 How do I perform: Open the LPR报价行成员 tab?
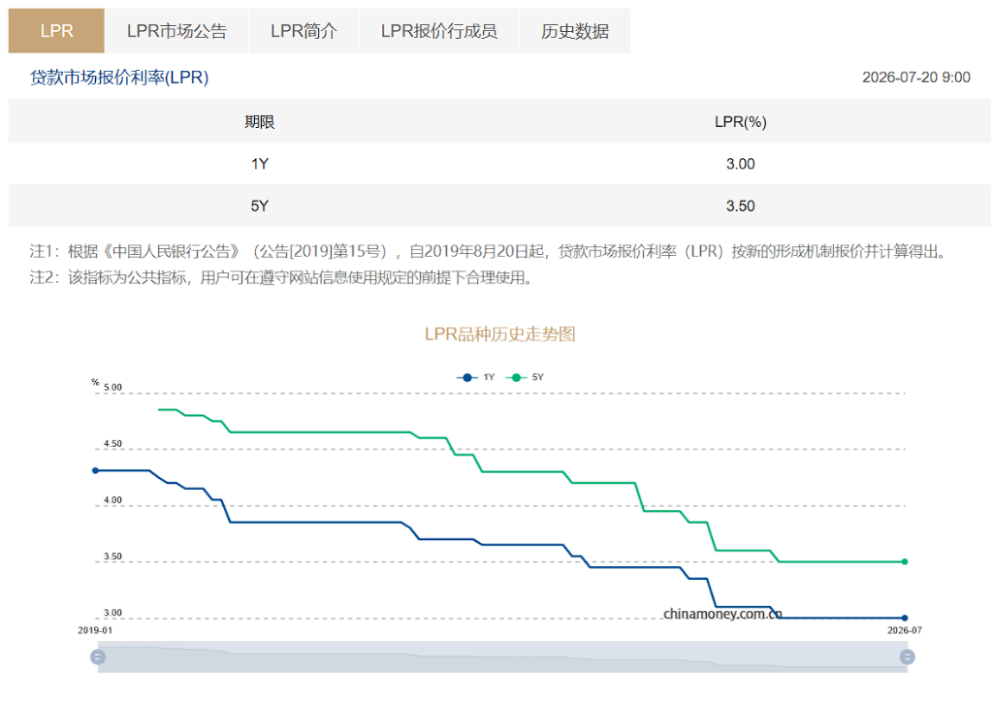pyautogui.click(x=439, y=30)
